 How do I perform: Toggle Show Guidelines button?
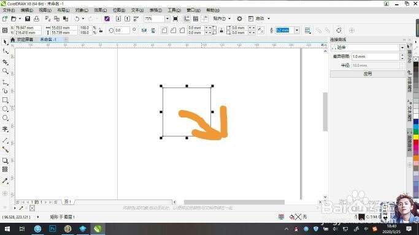(x=205, y=18)
